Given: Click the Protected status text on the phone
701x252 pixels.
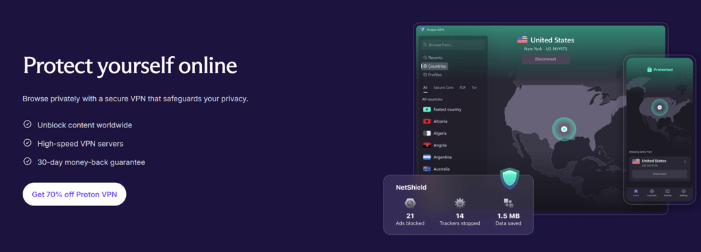Looking at the screenshot, I should click(663, 70).
